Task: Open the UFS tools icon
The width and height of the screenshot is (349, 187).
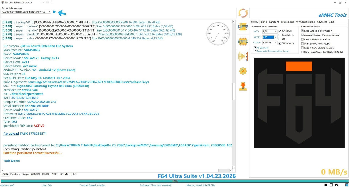Action: (x=243, y=27)
